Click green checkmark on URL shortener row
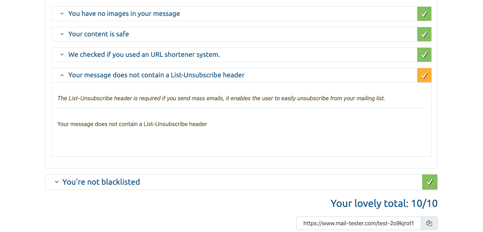This screenshot has height=232, width=483. coord(424,55)
